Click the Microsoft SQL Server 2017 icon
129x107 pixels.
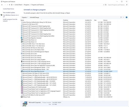pyautogui.click(x=21, y=54)
